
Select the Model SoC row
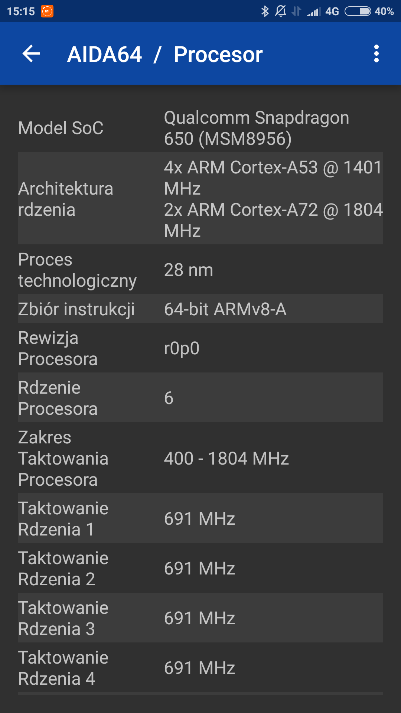point(200,128)
